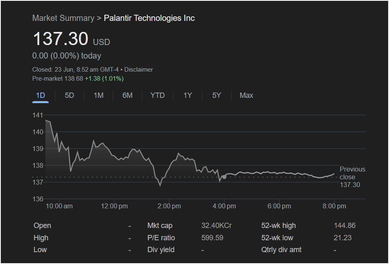Show the 6M chart range

[128, 95]
